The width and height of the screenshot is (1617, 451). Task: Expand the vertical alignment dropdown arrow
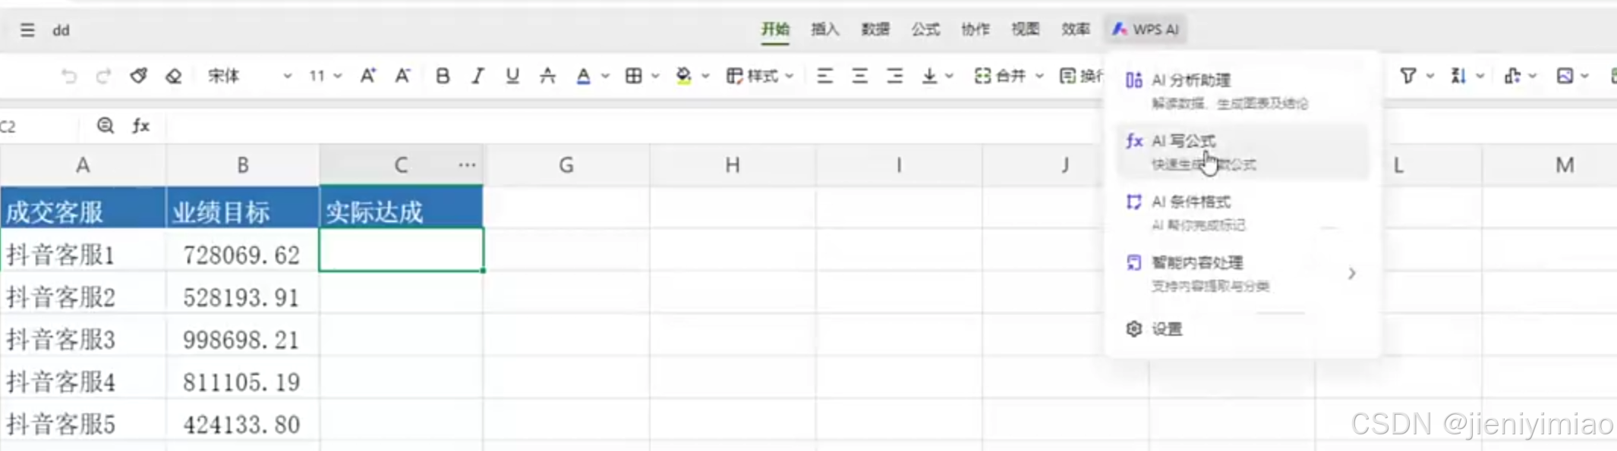(949, 76)
